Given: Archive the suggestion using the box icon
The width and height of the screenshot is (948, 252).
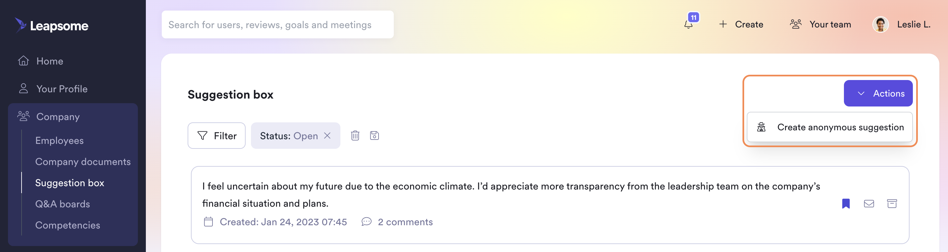Looking at the screenshot, I should click(892, 203).
